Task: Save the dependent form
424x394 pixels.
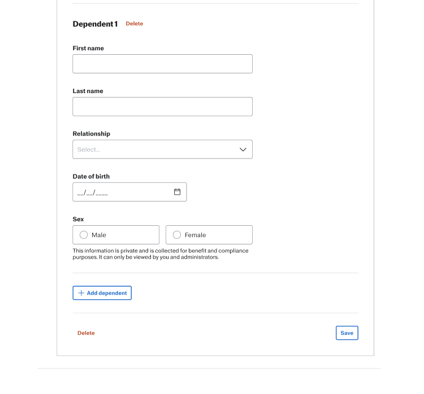Action: (347, 333)
